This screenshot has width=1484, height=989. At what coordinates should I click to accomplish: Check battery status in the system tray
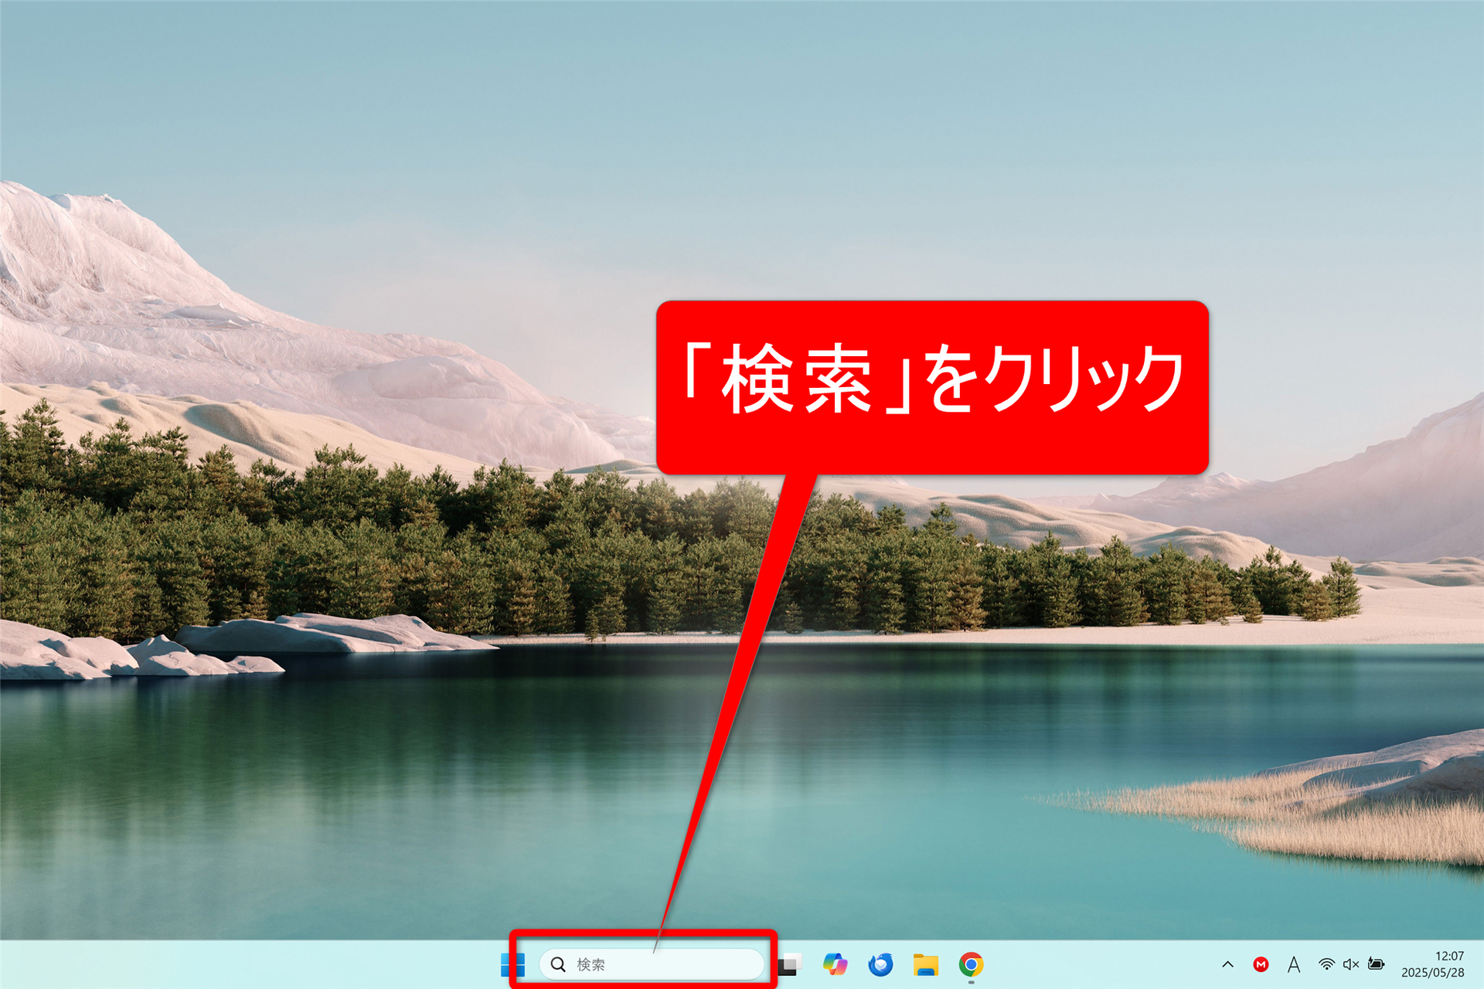tap(1376, 964)
